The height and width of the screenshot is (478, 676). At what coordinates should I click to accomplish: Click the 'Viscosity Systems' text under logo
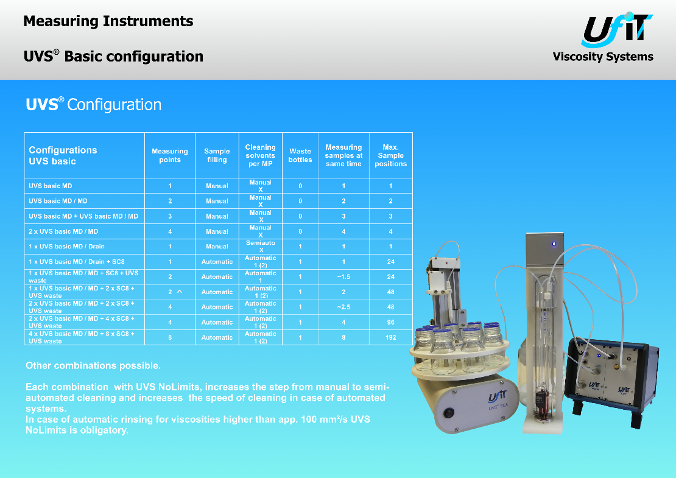pos(602,57)
